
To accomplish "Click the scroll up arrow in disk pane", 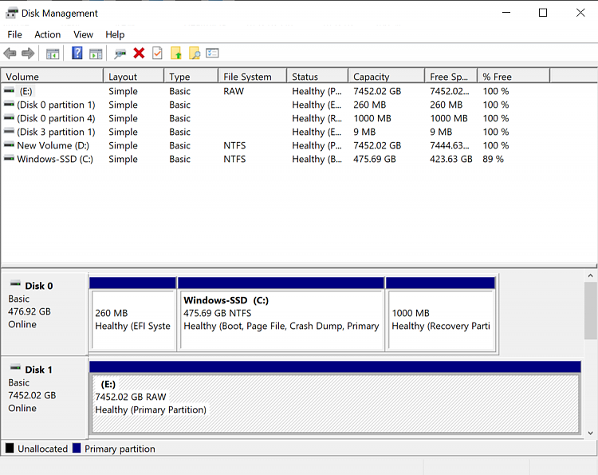I will (x=590, y=275).
